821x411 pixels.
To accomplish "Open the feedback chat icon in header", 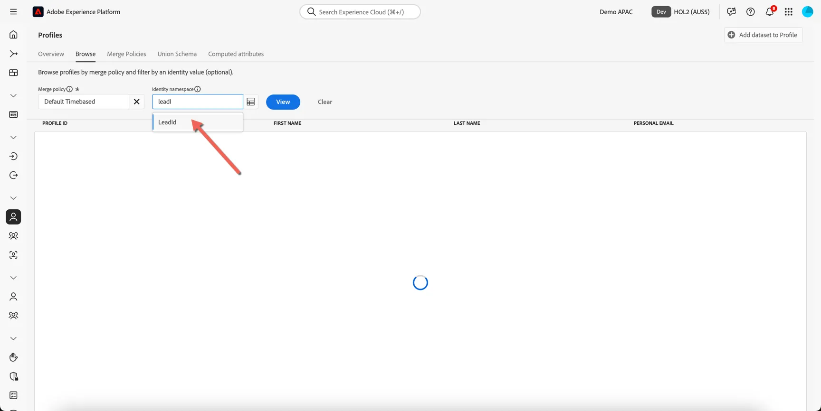I will tap(731, 12).
